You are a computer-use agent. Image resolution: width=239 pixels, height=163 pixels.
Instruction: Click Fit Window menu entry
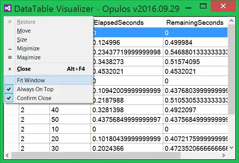coord(48,80)
